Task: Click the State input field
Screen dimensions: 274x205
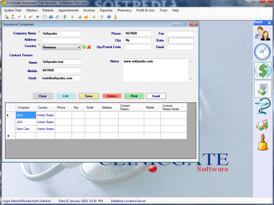Action: (181, 40)
